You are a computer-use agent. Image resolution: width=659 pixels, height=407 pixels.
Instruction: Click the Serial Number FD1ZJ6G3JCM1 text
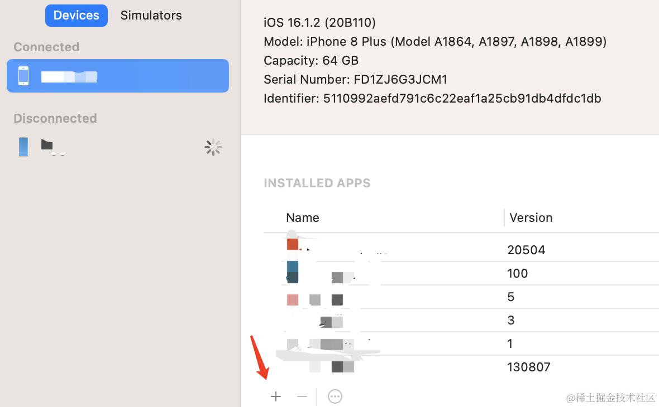pos(355,79)
